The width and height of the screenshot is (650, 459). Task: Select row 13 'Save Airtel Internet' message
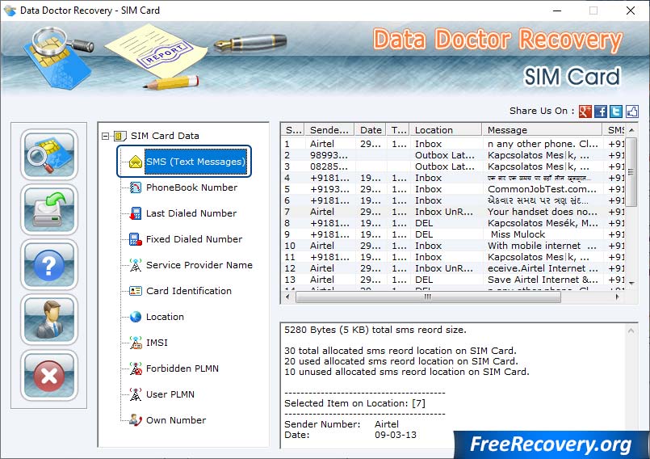tap(543, 280)
